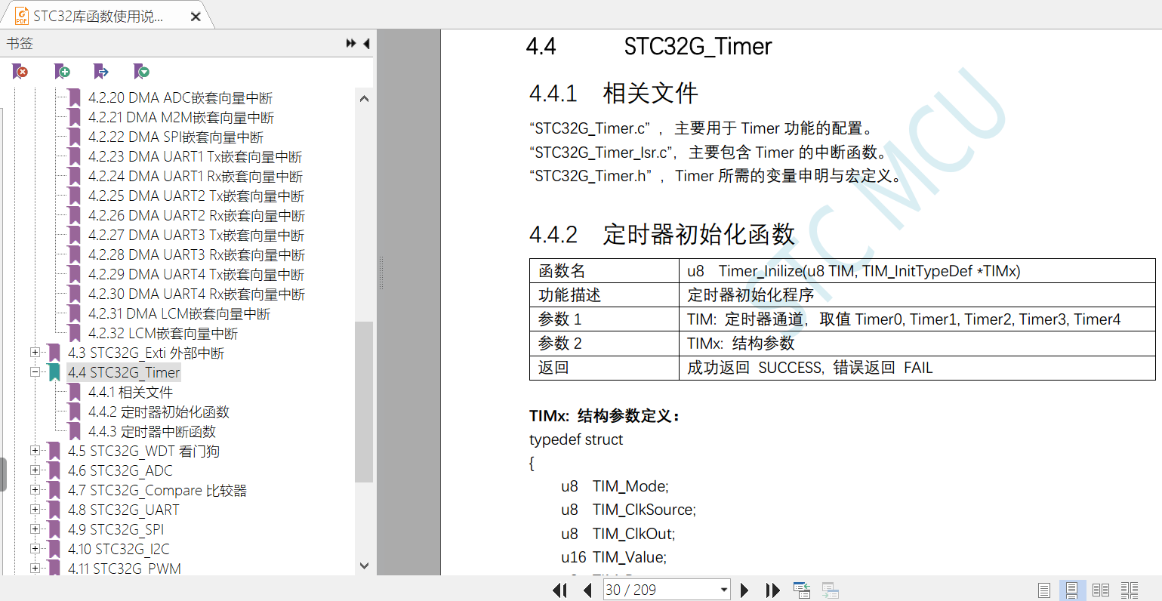
Task: Click the text u16 TIM_Value;
Action: (x=614, y=557)
